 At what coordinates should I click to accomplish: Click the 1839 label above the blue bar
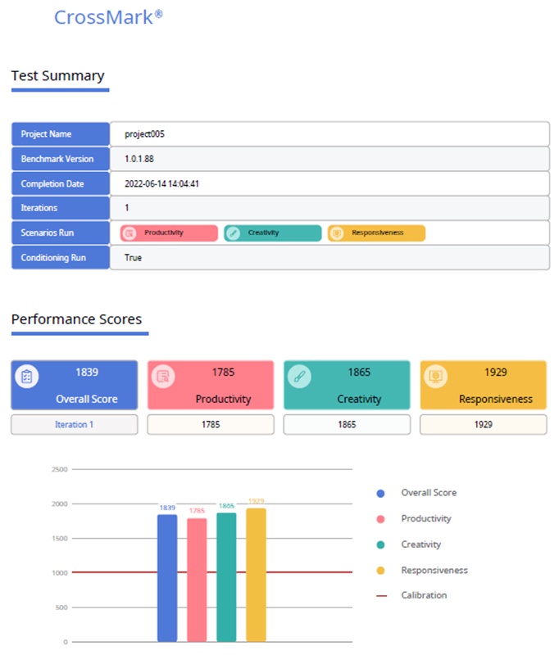(x=167, y=508)
